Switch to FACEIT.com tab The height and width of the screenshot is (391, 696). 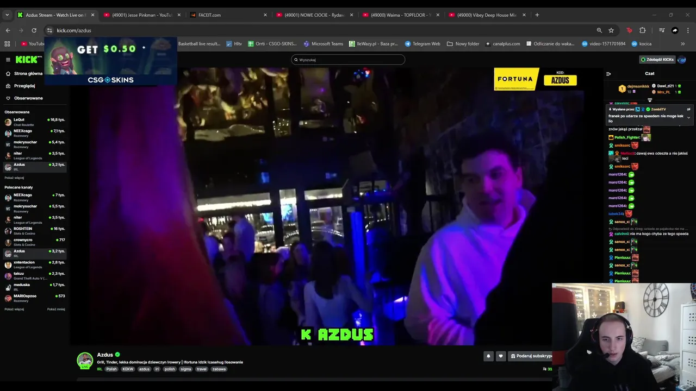click(x=228, y=15)
